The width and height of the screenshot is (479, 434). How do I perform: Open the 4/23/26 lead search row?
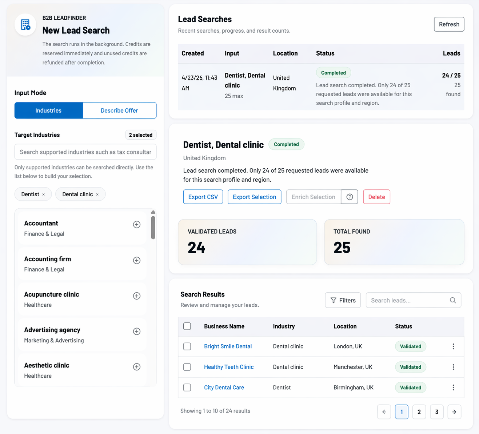point(321,87)
